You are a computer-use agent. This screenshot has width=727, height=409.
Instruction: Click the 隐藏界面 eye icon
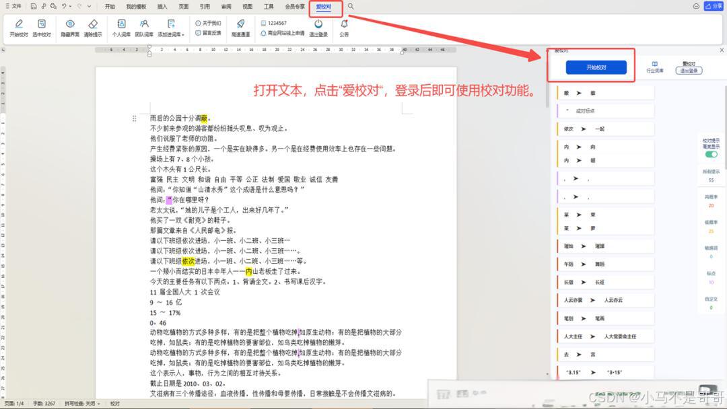click(70, 28)
